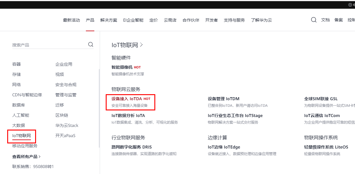Open the 解决方案 menu
Viewport: 355px width, 174px height.
click(109, 20)
